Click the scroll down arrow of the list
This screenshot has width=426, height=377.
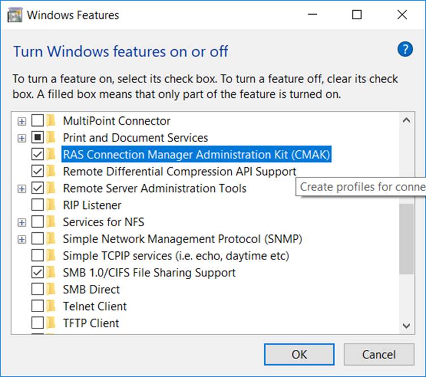pos(406,325)
